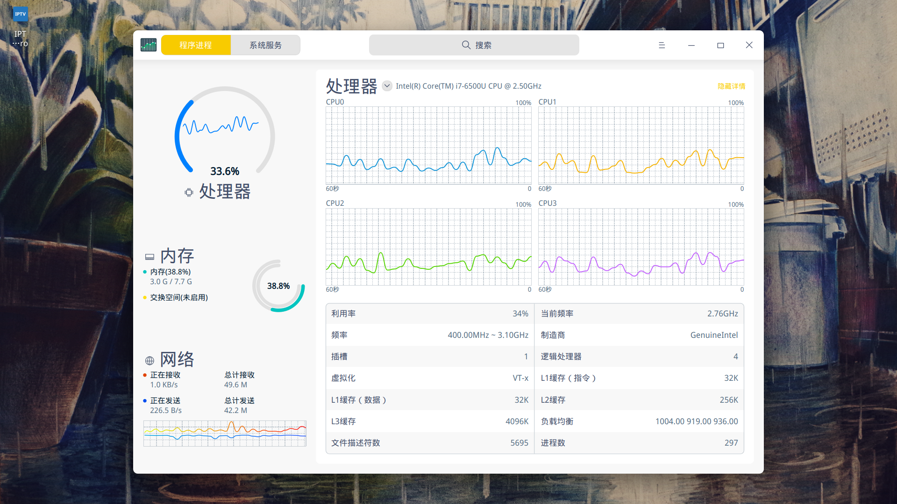This screenshot has height=504, width=897.
Task: Open the hamburger main menu
Action: 662,45
